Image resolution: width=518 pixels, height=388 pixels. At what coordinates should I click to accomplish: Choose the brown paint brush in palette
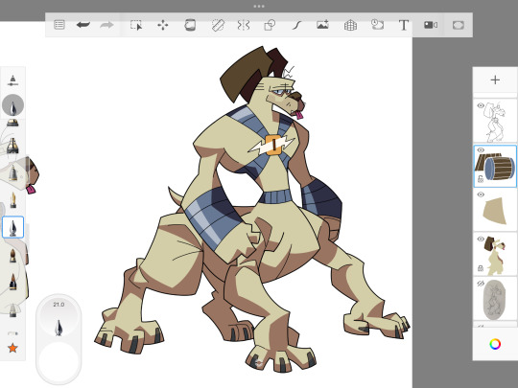coord(12,256)
